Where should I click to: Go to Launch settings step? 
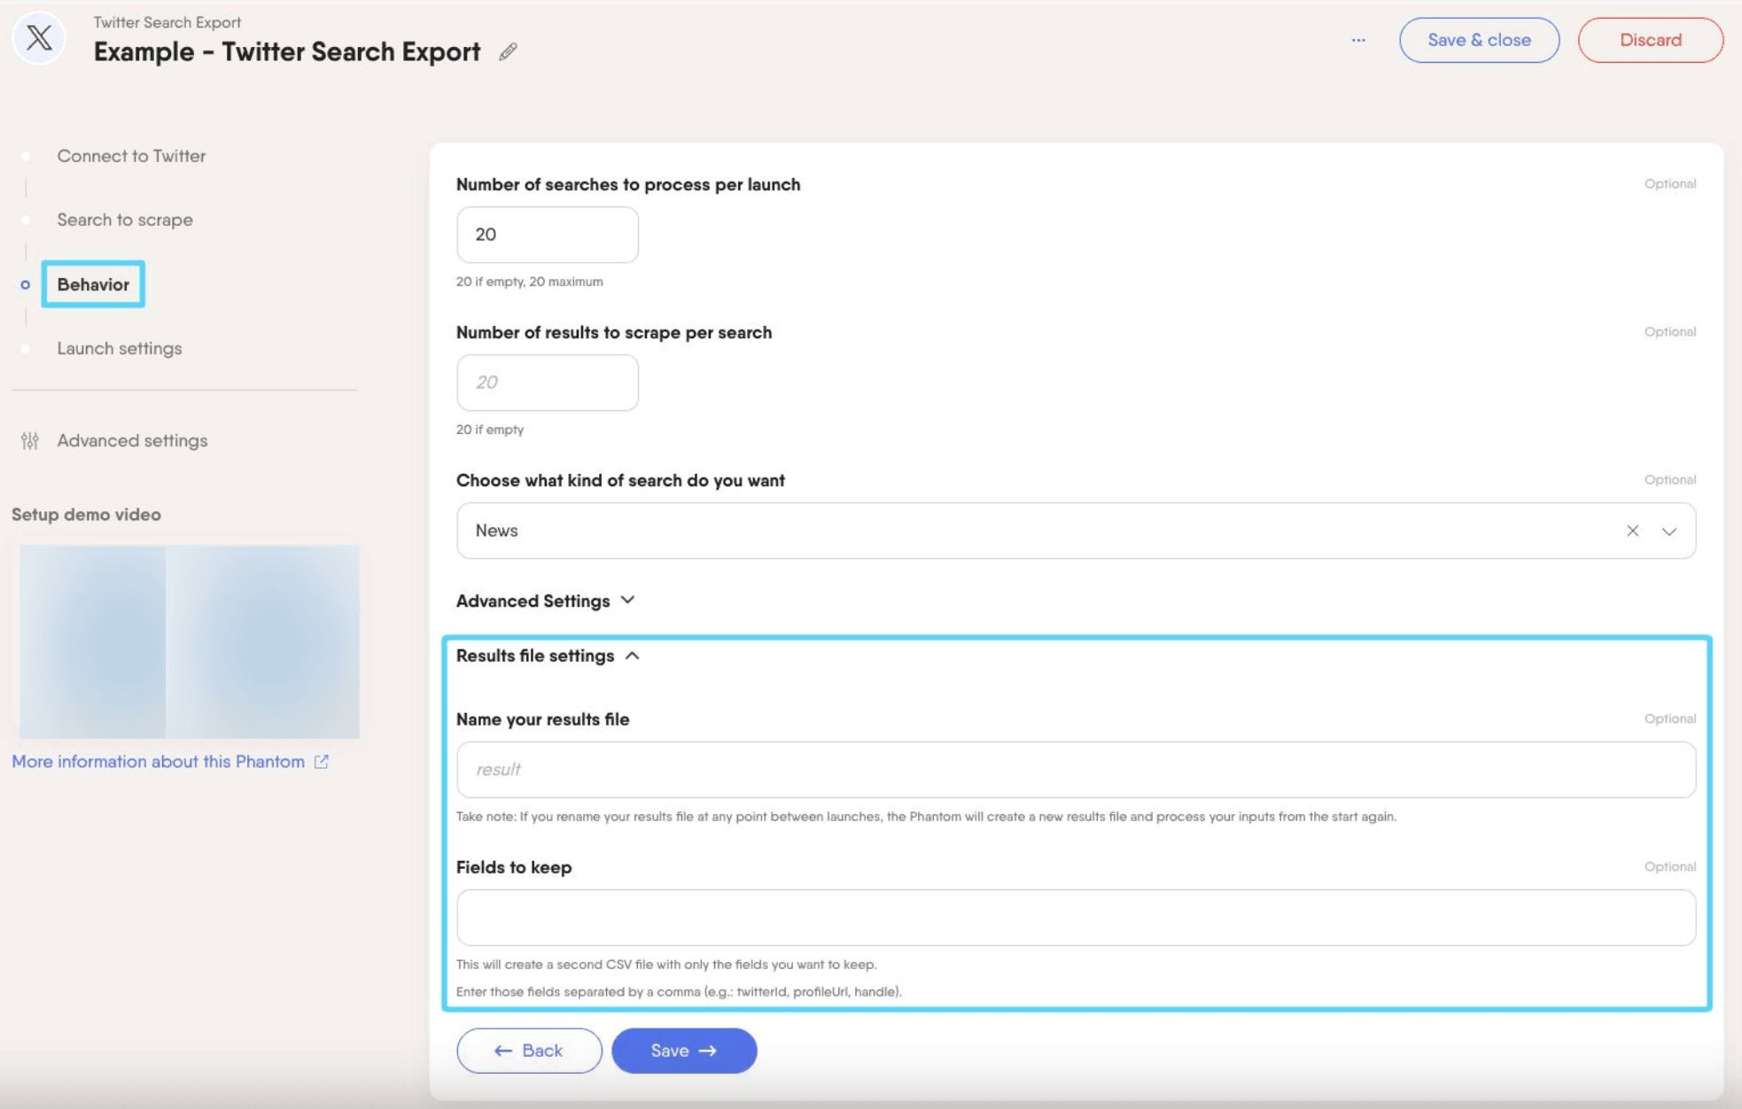[x=120, y=348]
